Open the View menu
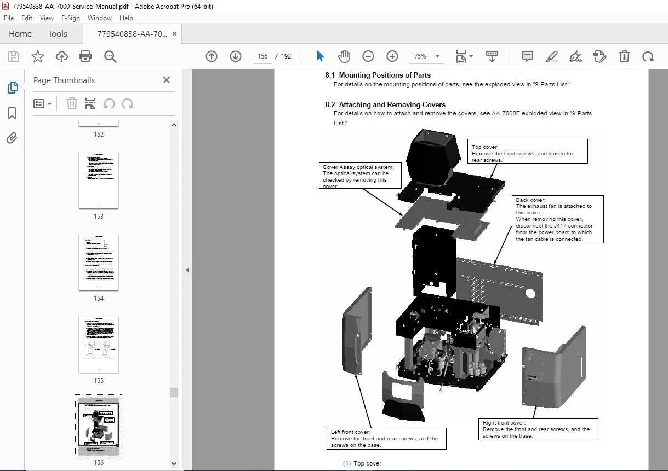The height and width of the screenshot is (471, 668). [47, 18]
